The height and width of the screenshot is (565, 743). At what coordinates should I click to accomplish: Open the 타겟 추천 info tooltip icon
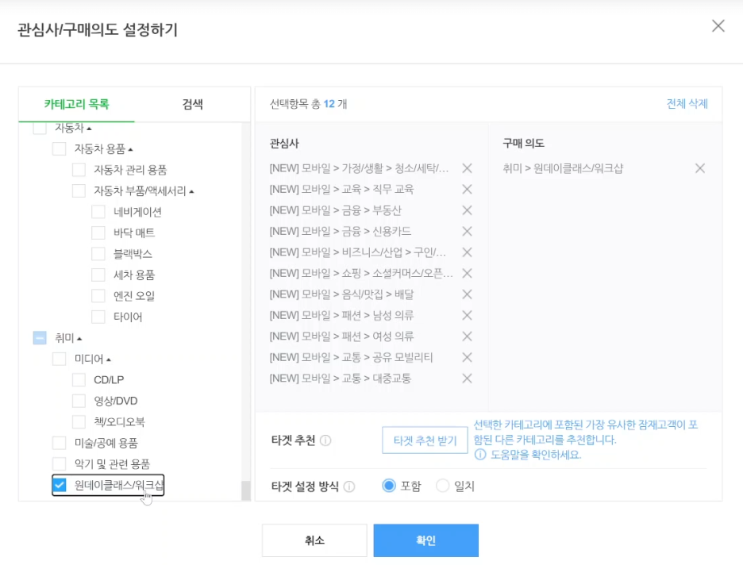click(325, 440)
